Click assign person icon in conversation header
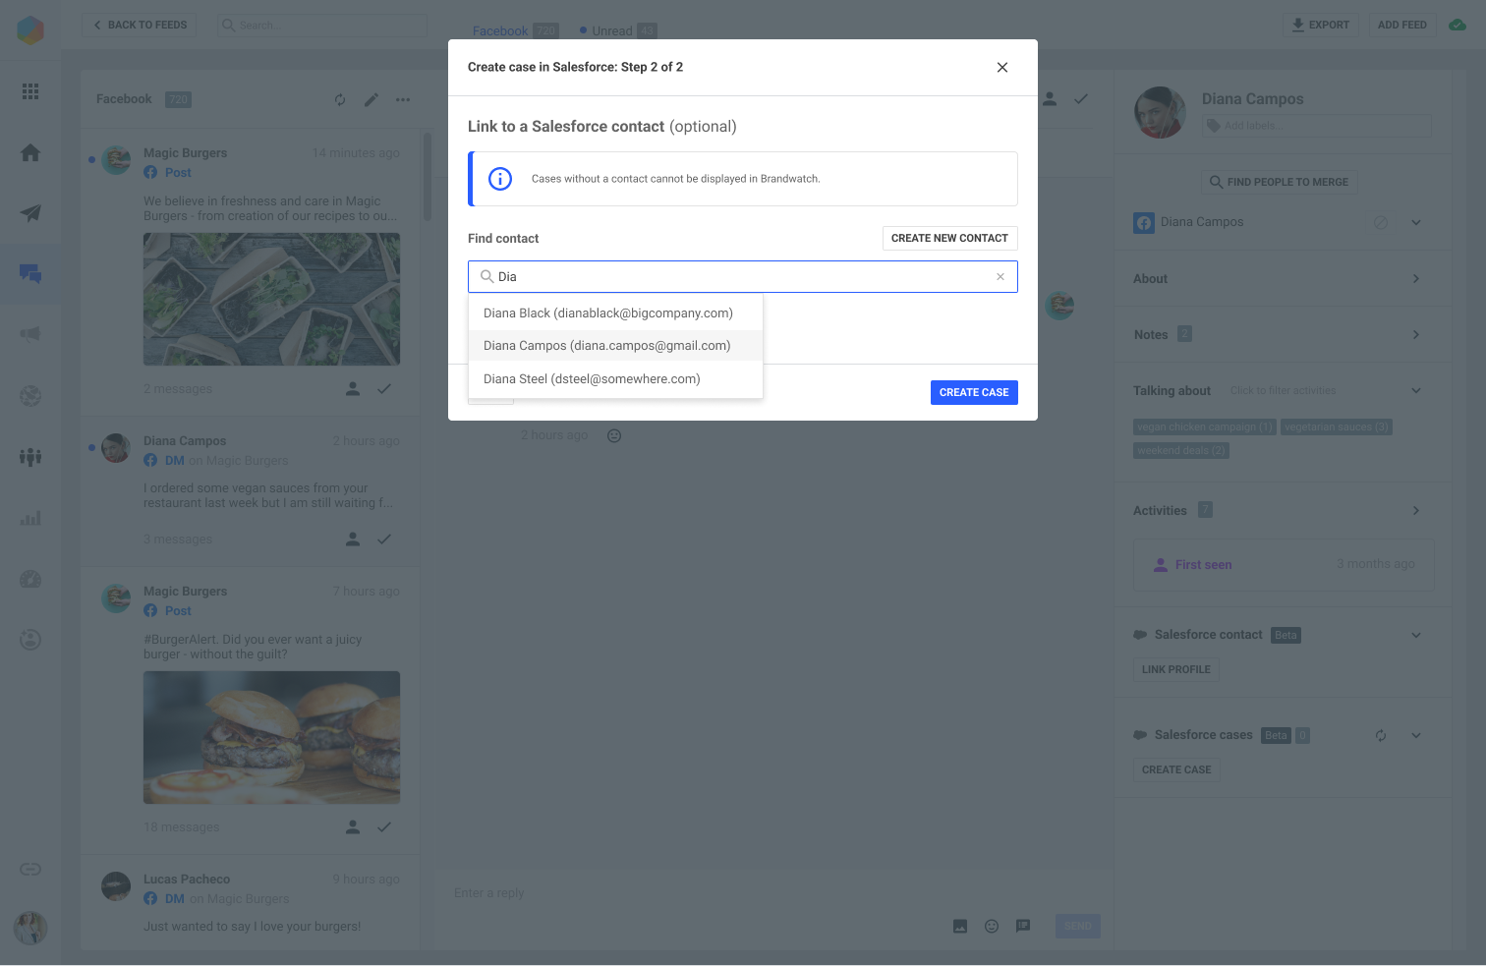Viewport: 1486px width, 966px height. [x=1050, y=99]
